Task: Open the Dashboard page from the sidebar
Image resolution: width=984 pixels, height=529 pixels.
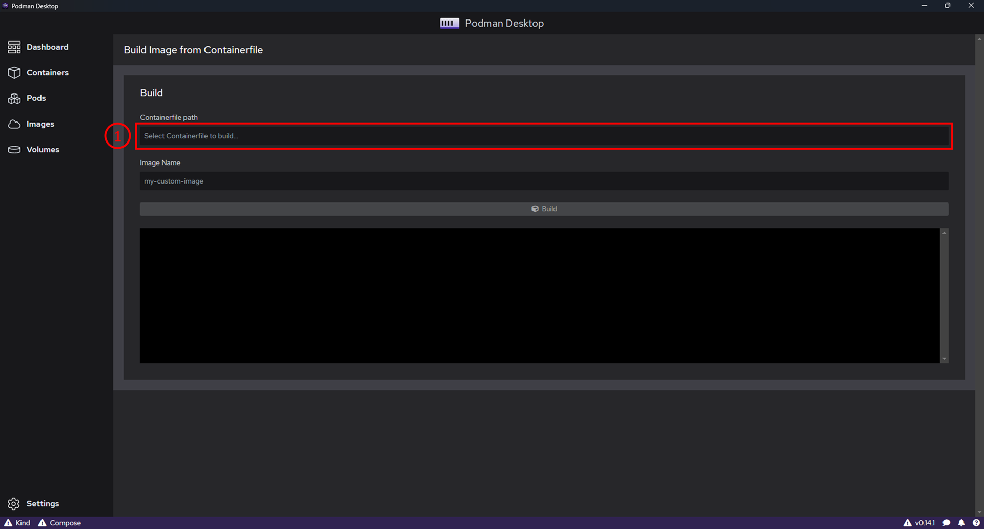Action: click(38, 47)
